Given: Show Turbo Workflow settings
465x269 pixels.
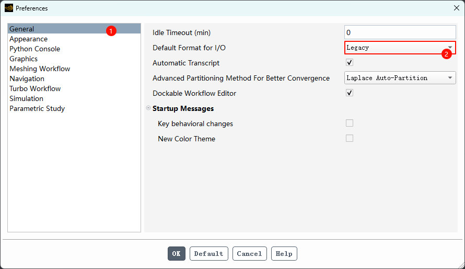Looking at the screenshot, I should 35,89.
